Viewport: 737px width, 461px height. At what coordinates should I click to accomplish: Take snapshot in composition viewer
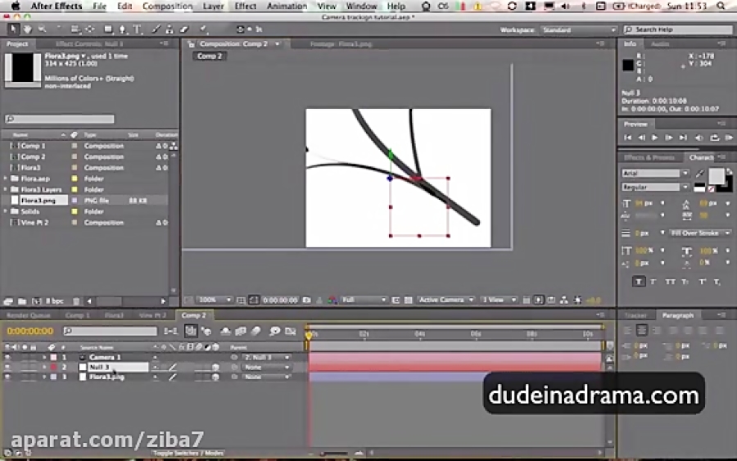(307, 300)
